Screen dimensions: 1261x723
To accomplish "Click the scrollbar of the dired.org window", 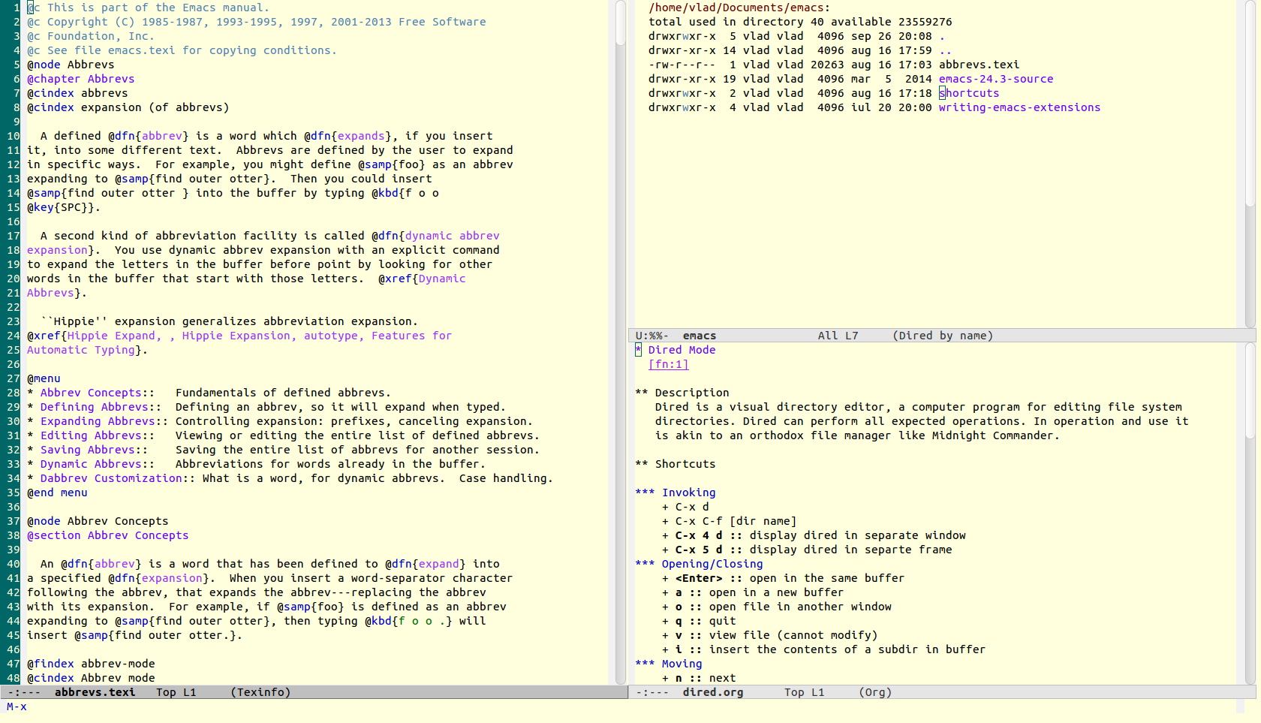I will [x=1250, y=514].
